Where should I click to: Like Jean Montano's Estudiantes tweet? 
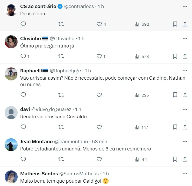99,159
